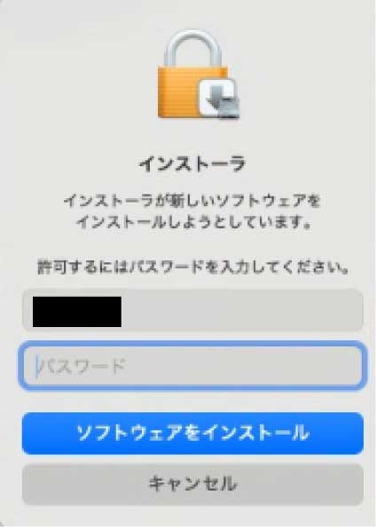Click the 許可するにはパスワードを入力してください prompt
Screen dimensions: 376x527
pyautogui.click(x=192, y=267)
